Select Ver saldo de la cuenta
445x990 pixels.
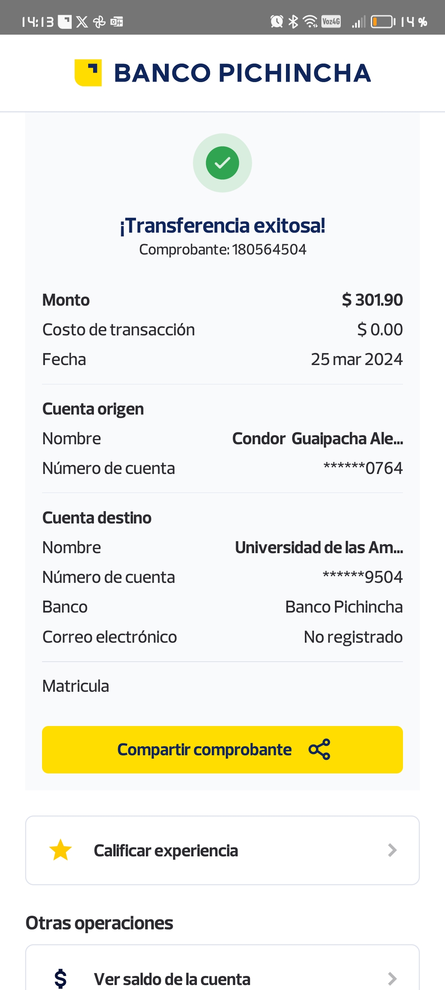(172, 979)
